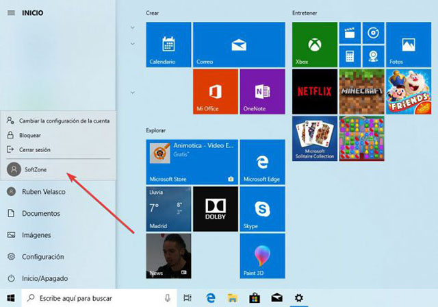Expand the chevron beside Mi Office row
This screenshot has width=438, height=307.
click(x=133, y=93)
